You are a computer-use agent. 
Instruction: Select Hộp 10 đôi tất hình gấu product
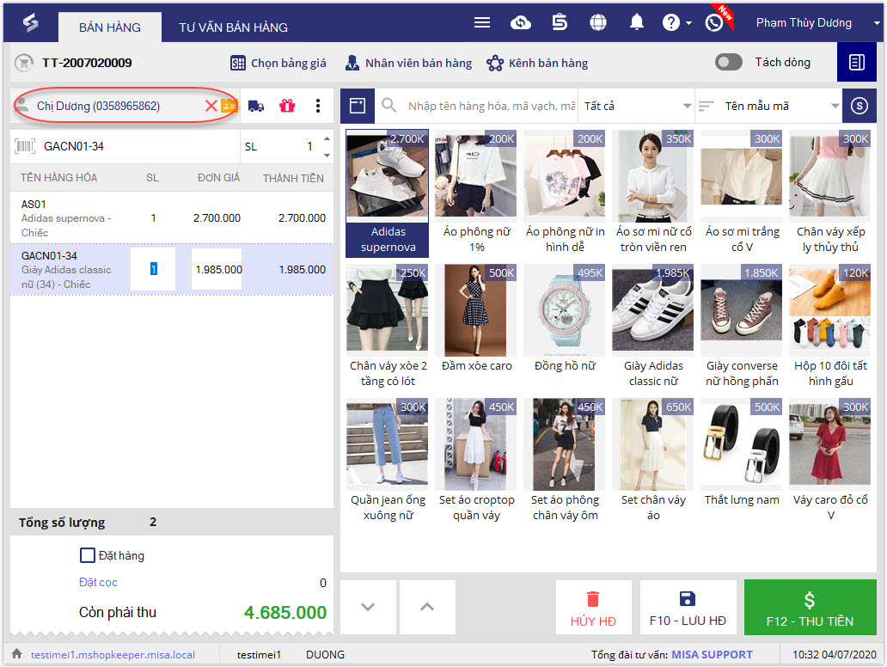(x=830, y=327)
